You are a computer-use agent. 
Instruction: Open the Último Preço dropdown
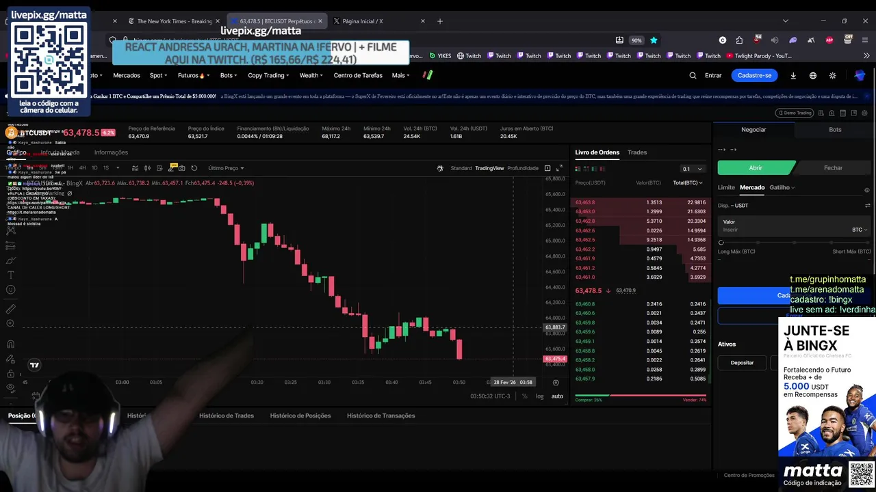point(226,168)
